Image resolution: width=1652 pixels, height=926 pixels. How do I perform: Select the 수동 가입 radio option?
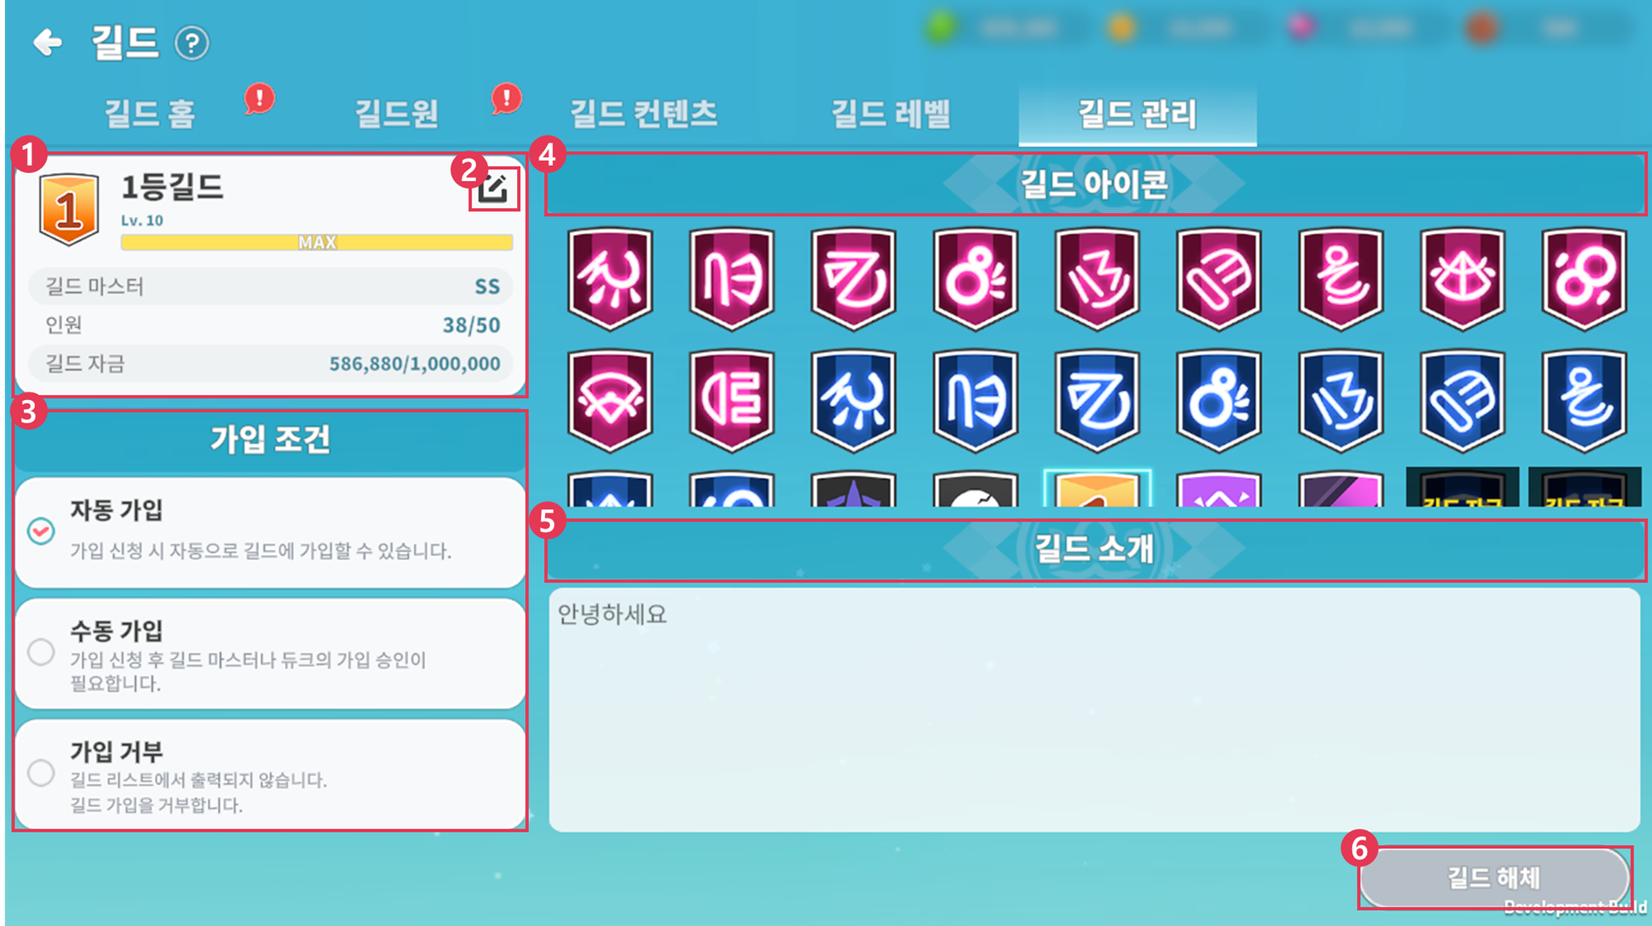(41, 653)
